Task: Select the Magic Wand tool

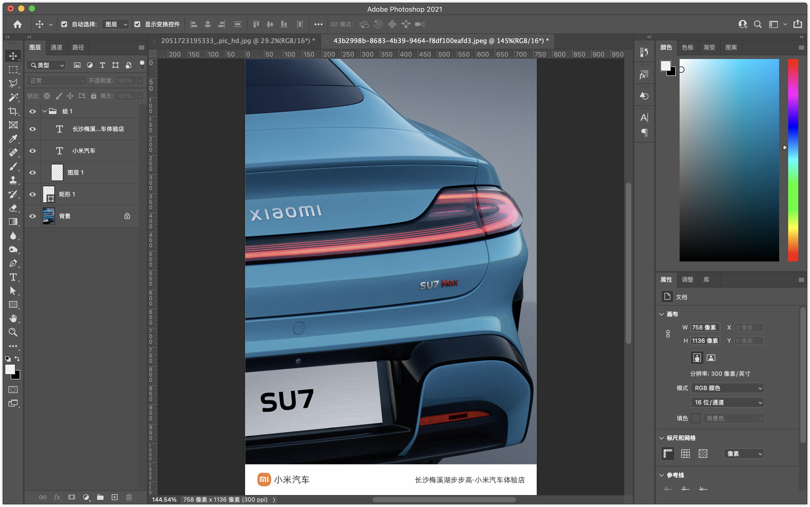Action: coord(13,97)
